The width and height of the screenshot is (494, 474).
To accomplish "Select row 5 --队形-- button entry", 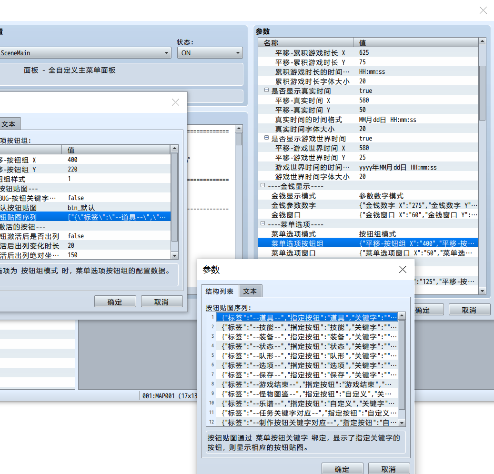I will point(306,355).
